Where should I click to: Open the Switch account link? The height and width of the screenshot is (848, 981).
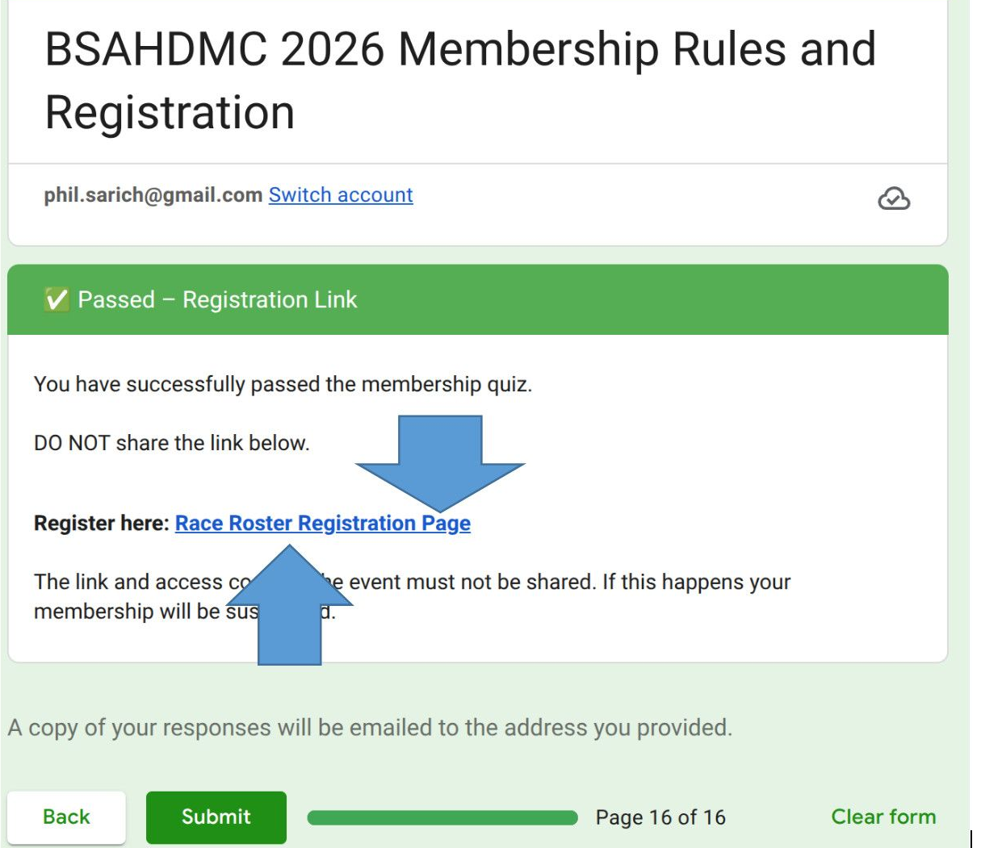(x=340, y=195)
